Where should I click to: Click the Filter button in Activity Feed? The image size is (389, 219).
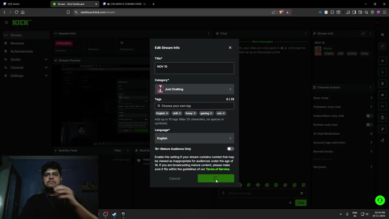tap(118, 150)
